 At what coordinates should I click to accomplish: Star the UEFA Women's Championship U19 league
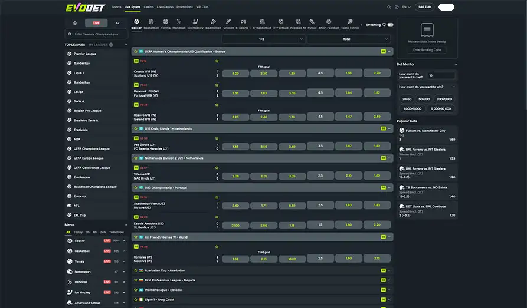coord(136,52)
